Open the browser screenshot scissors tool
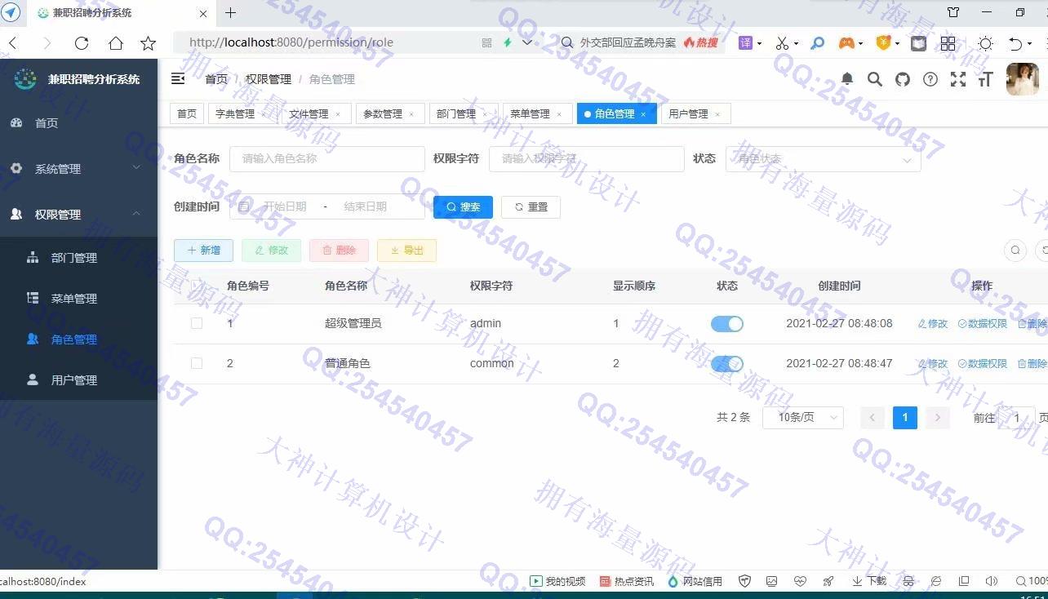 pyautogui.click(x=782, y=43)
